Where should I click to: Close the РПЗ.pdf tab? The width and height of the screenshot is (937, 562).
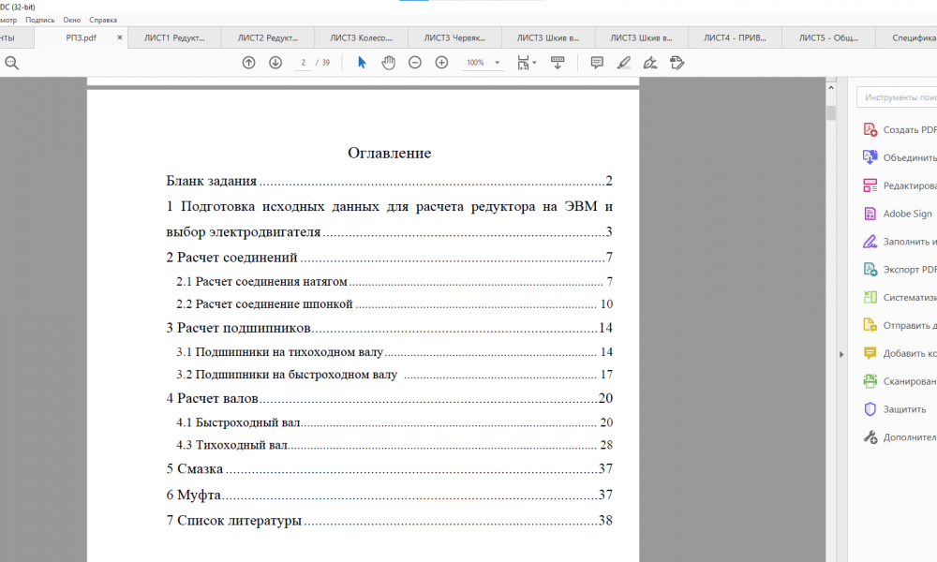coord(119,38)
